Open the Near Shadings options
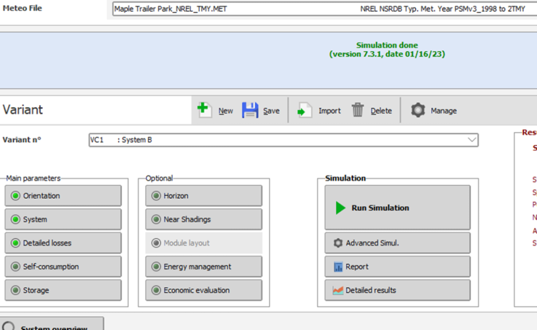 (204, 219)
